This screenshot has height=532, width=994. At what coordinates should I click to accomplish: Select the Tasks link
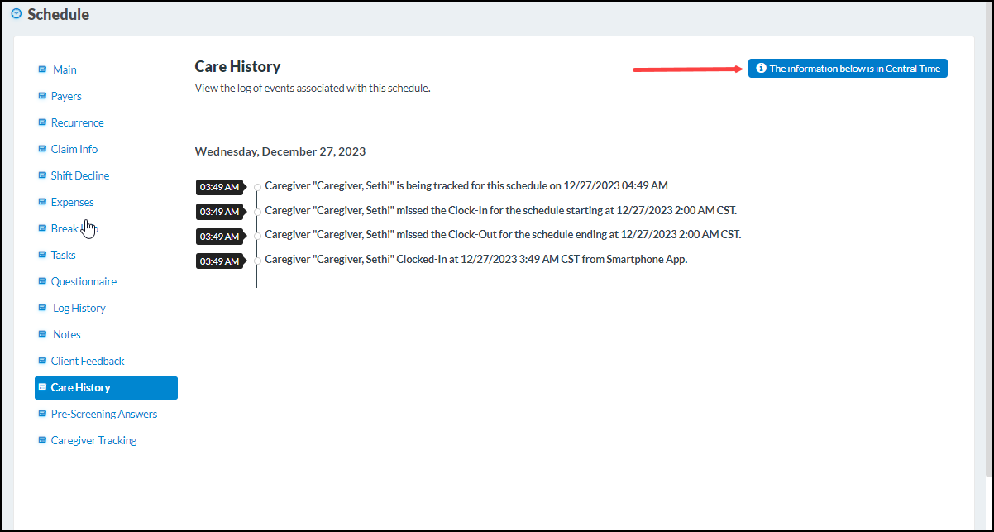[62, 255]
